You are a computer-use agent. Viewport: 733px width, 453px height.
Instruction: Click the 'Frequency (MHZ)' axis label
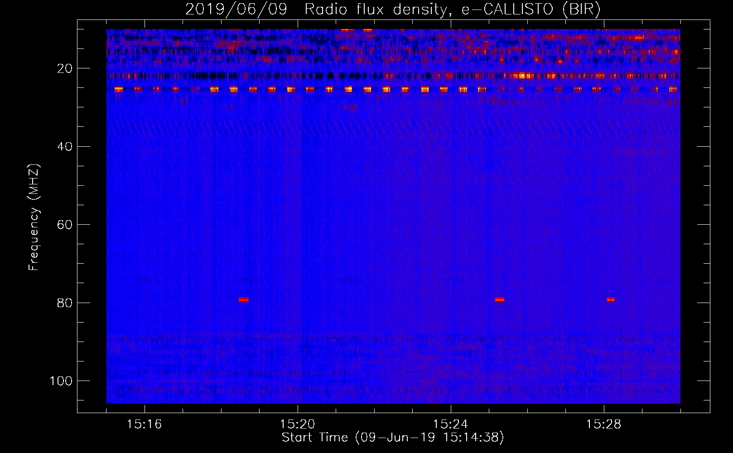(x=34, y=217)
